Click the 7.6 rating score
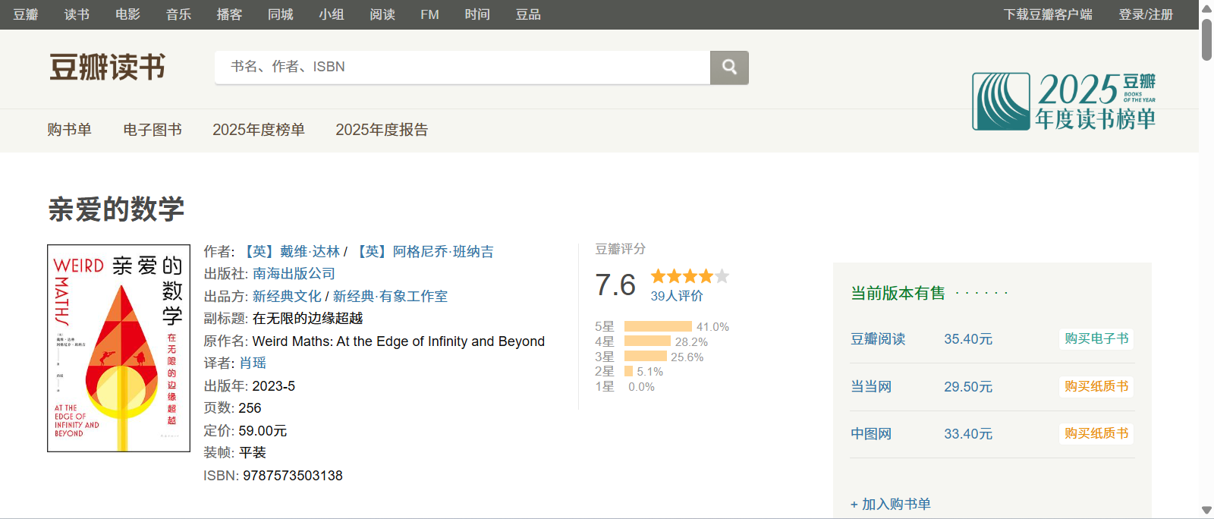The width and height of the screenshot is (1214, 519). click(x=615, y=285)
